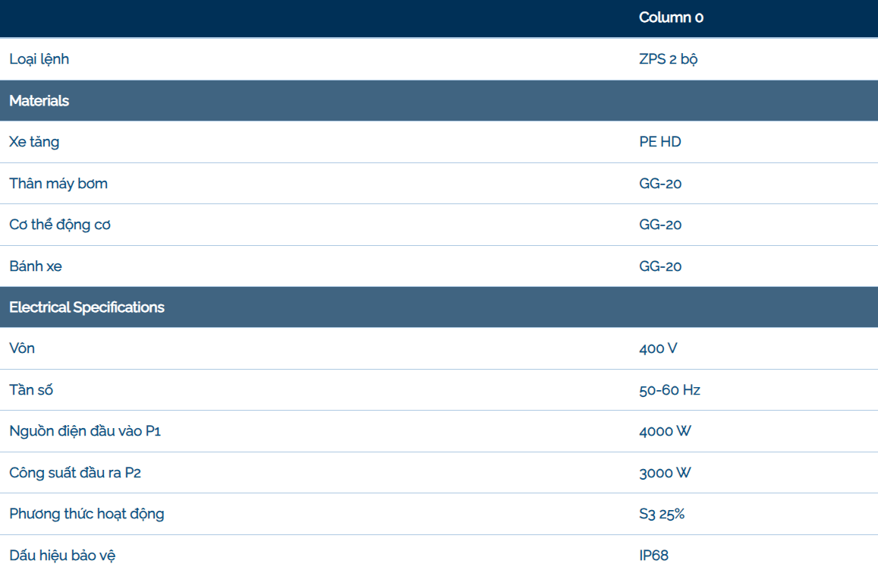Viewport: 878px width, 567px height.
Task: Select the 3000 W output value
Action: (x=665, y=473)
